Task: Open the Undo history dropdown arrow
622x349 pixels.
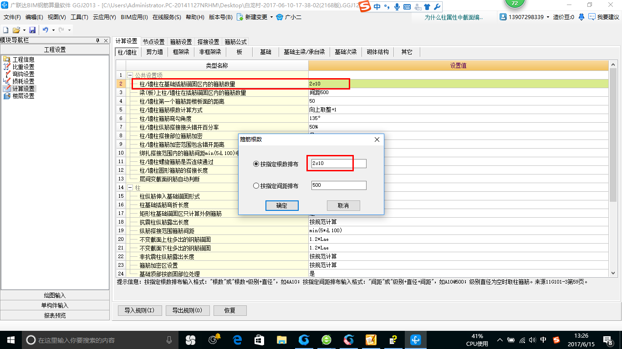Action: pyautogui.click(x=53, y=30)
